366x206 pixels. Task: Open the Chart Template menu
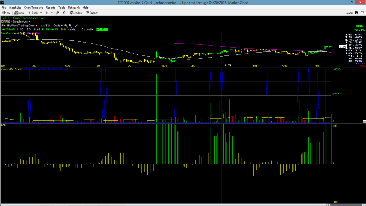[x=33, y=8]
